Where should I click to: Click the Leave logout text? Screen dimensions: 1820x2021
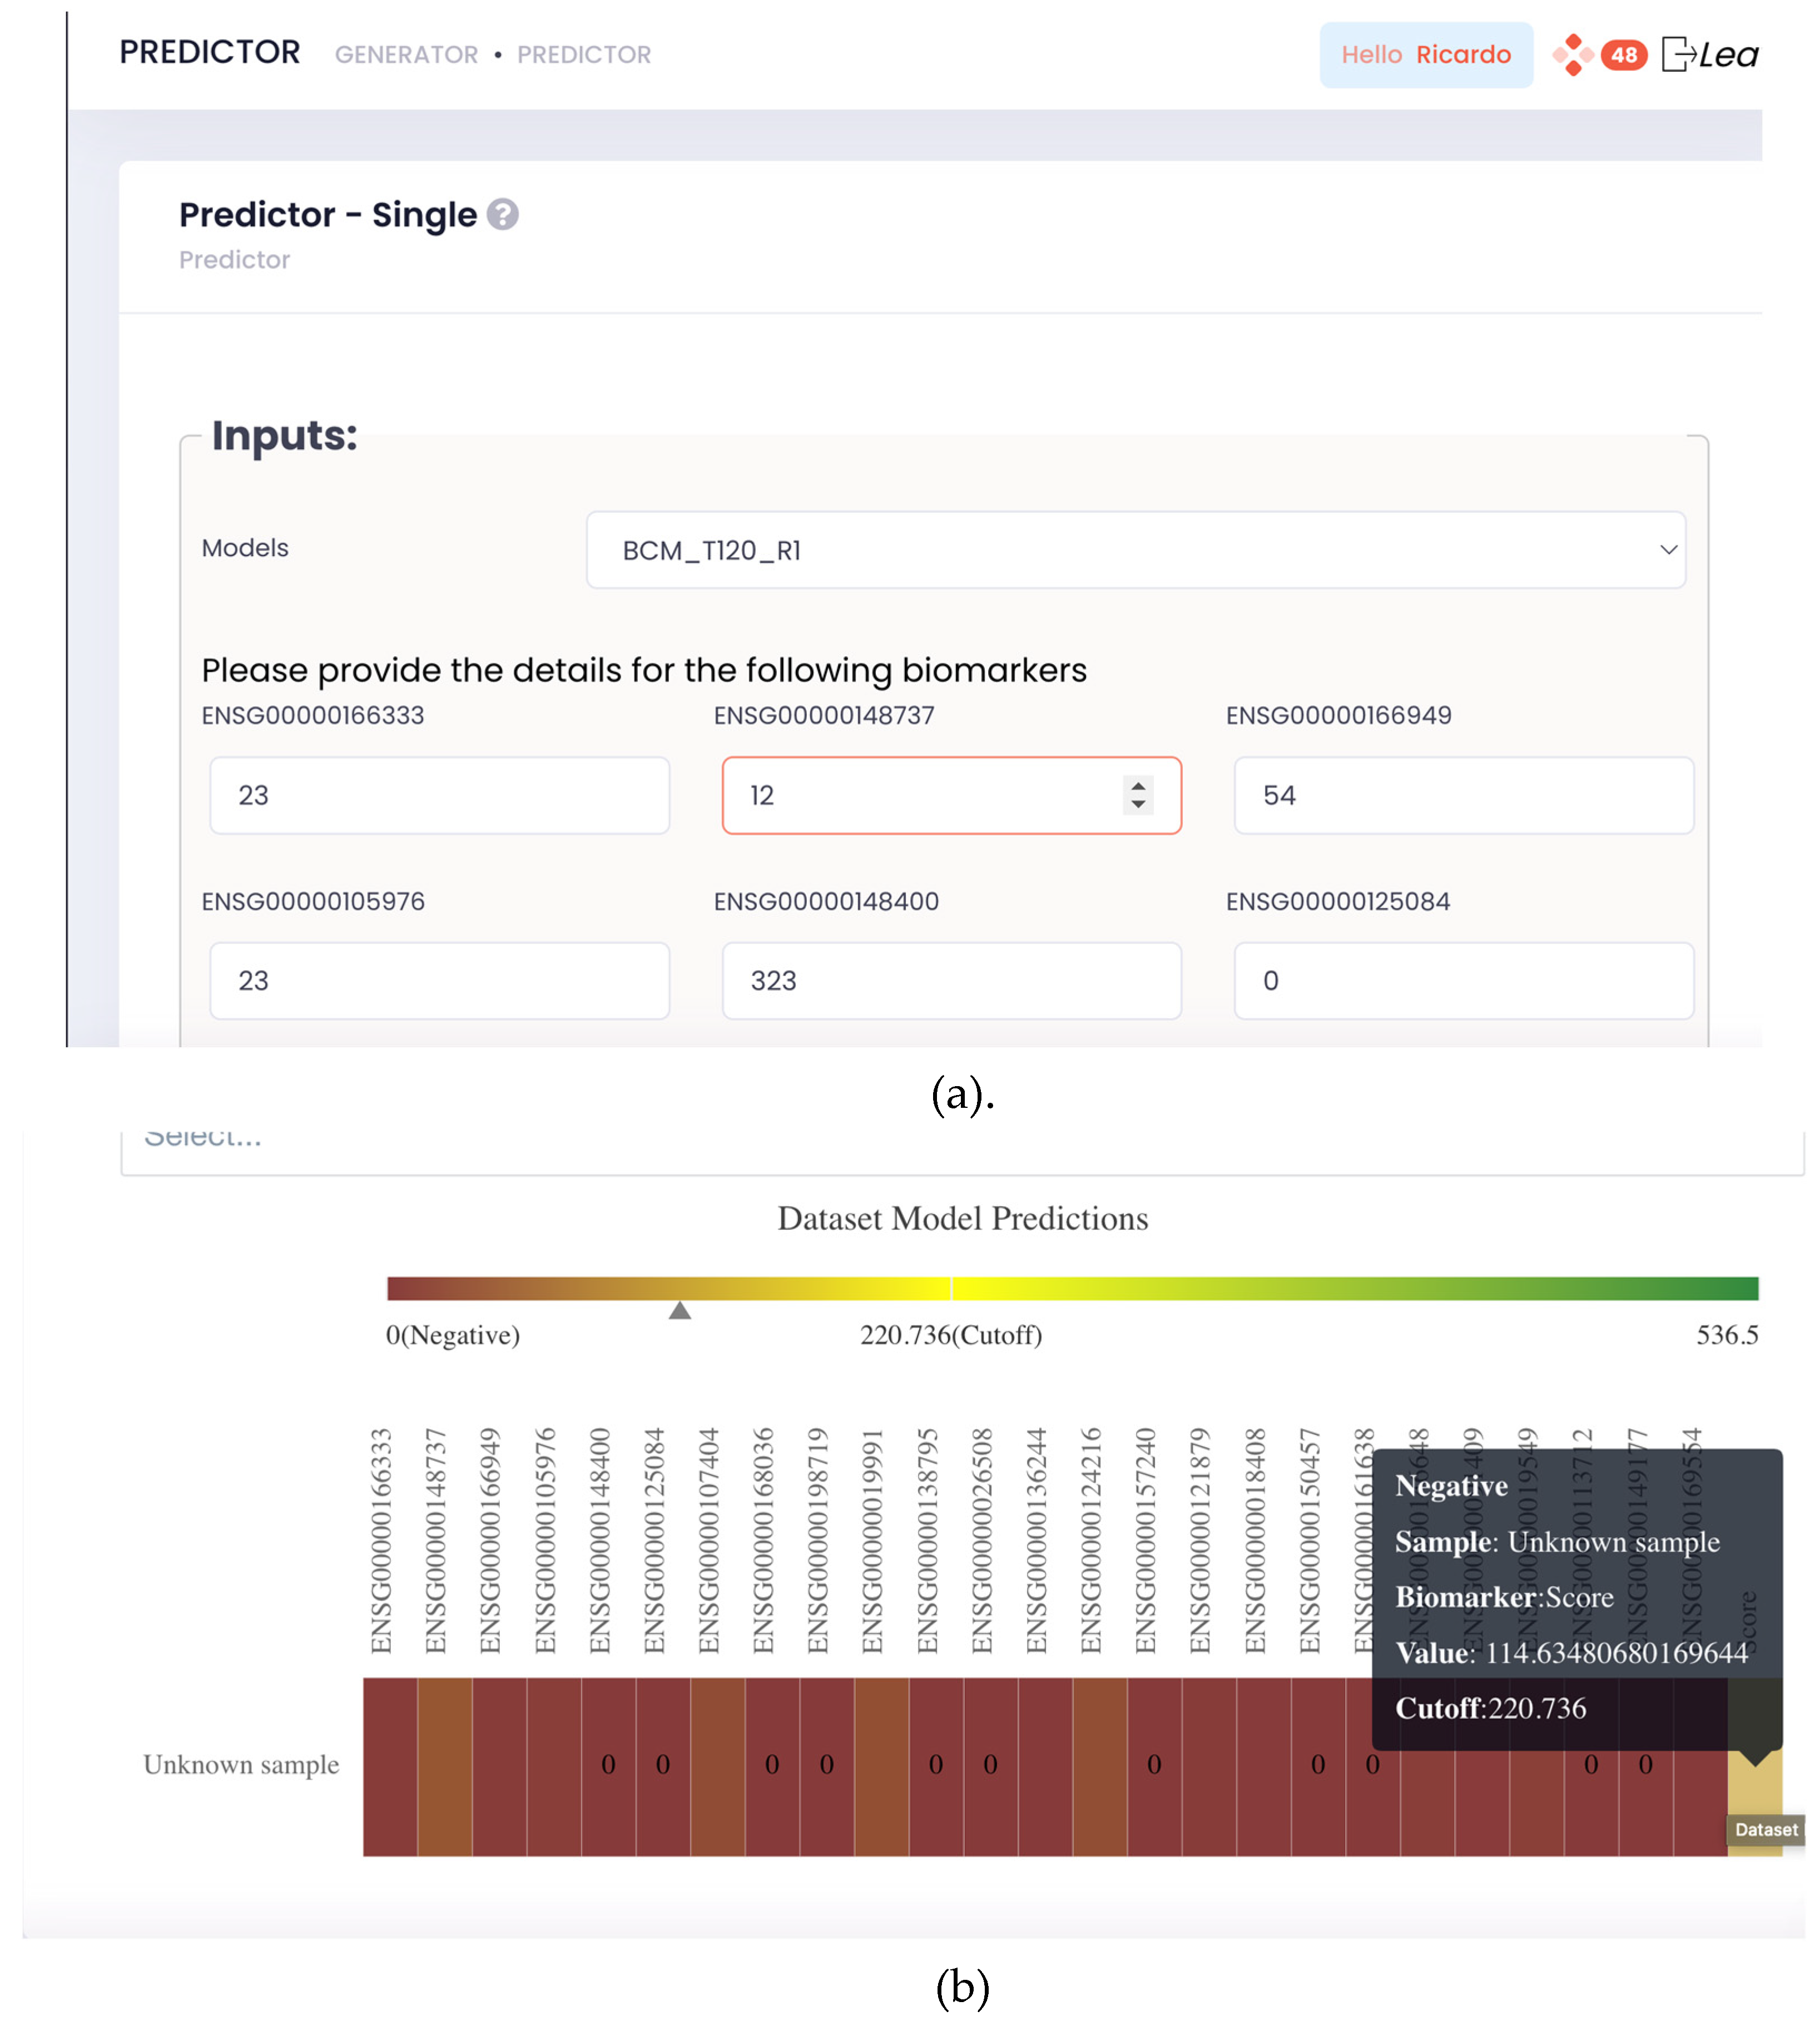click(1729, 55)
